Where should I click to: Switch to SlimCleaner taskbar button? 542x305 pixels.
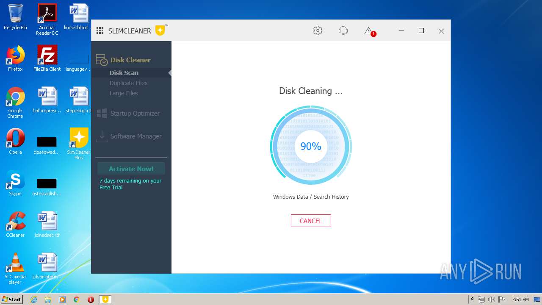(x=105, y=299)
